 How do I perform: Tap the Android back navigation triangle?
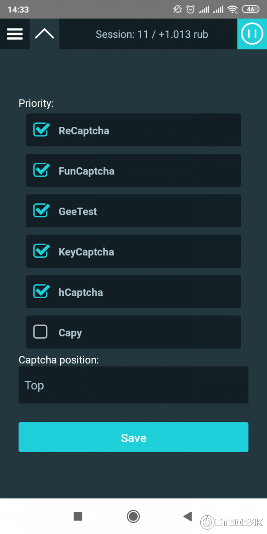pyautogui.click(x=188, y=516)
